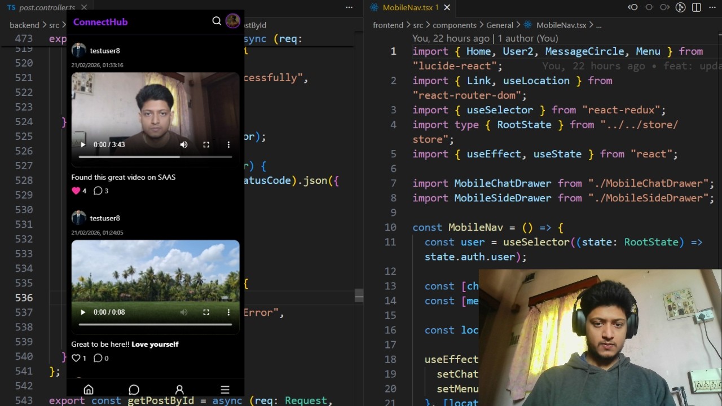Expand breadcrumb ellipsis after MobileNav.tsx
The height and width of the screenshot is (406, 722).
coord(599,25)
